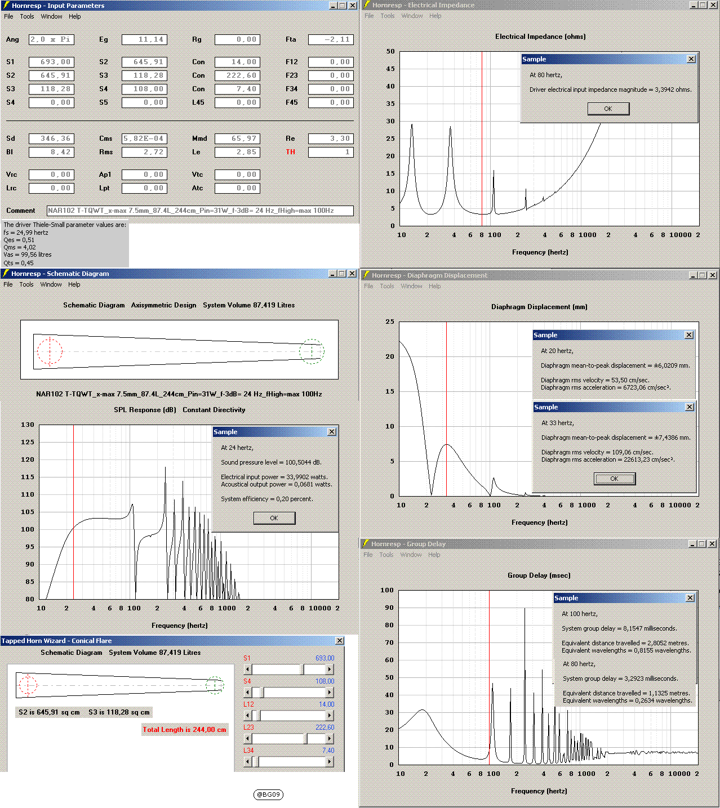Viewport: 720px width, 808px height.
Task: Close the group delay Sample dialog
Action: point(690,598)
